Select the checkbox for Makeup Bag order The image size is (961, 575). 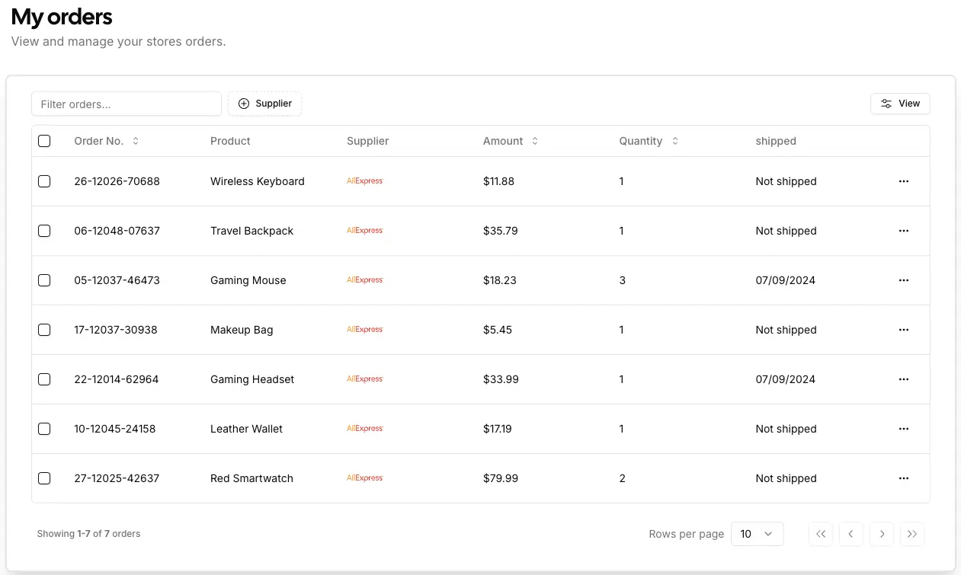pos(44,330)
